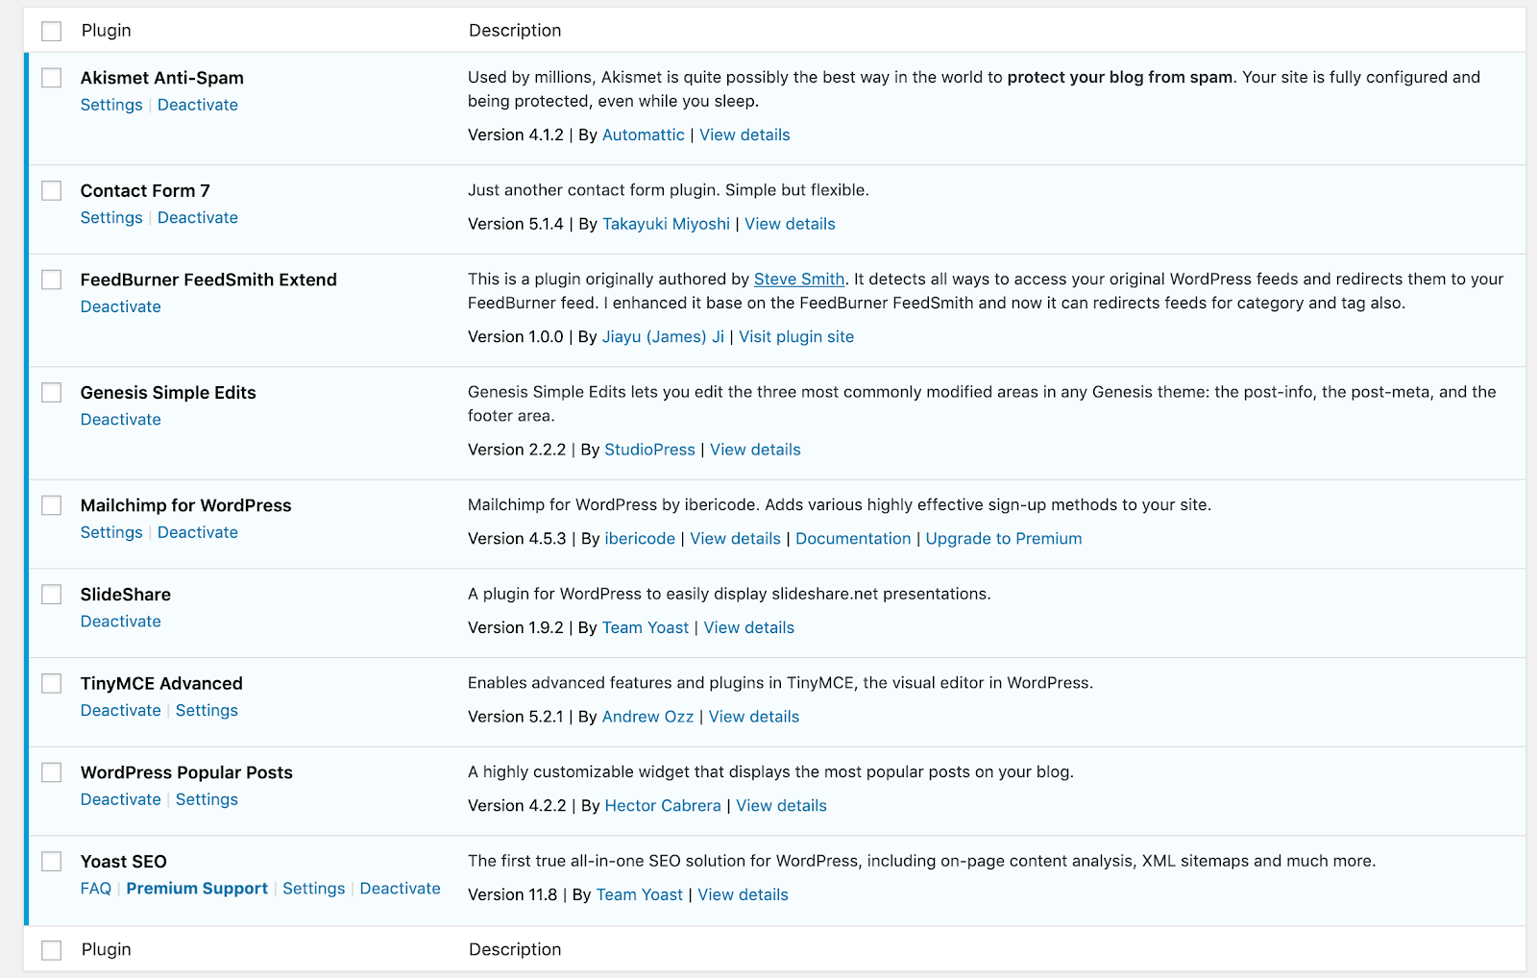Click the 'Version 11.8' text
Image resolution: width=1537 pixels, height=978 pixels.
[513, 894]
